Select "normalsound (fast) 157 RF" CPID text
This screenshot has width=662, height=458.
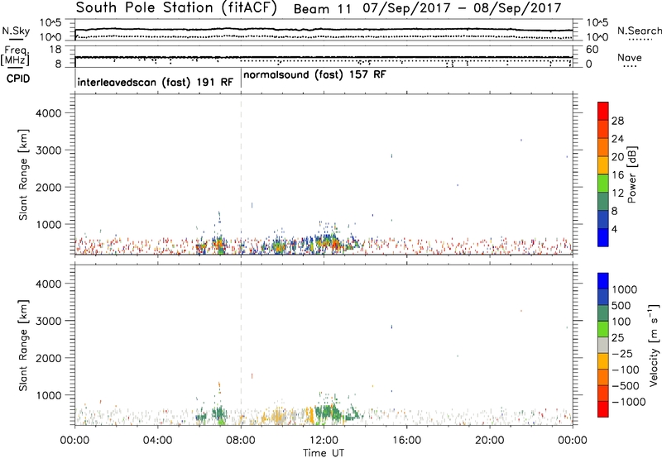[x=314, y=74]
